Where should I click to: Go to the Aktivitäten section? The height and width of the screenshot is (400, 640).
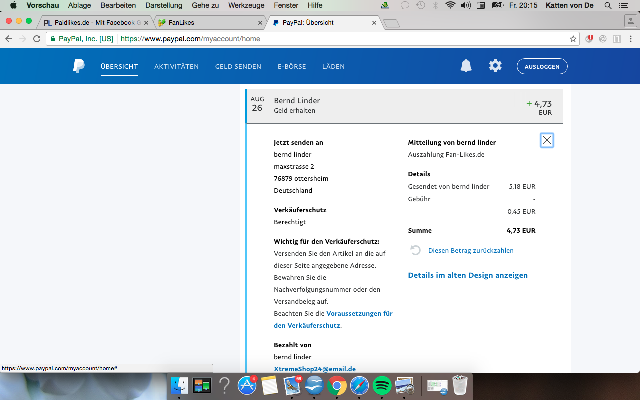[176, 66]
